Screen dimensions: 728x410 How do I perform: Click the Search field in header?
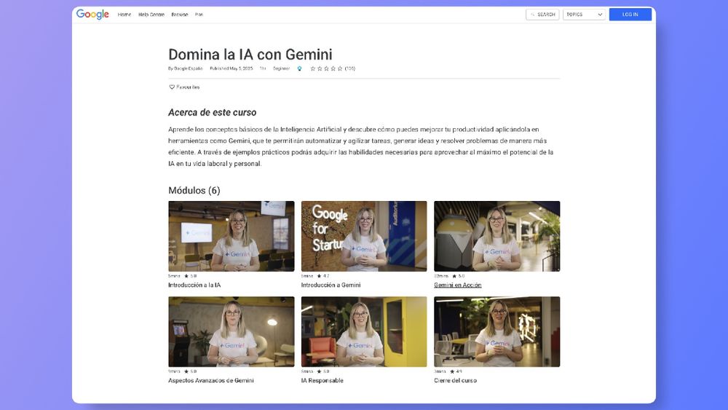[x=542, y=15]
